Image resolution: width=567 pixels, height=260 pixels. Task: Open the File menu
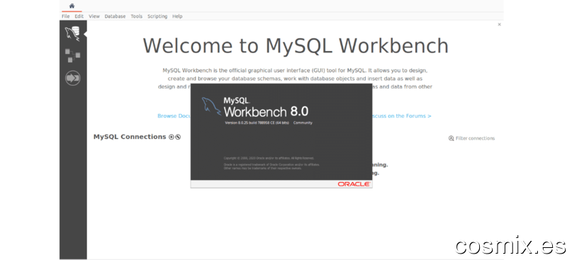click(65, 16)
